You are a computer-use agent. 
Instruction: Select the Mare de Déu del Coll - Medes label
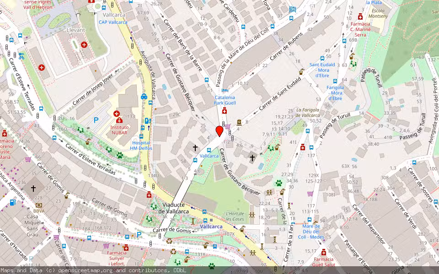311,231
